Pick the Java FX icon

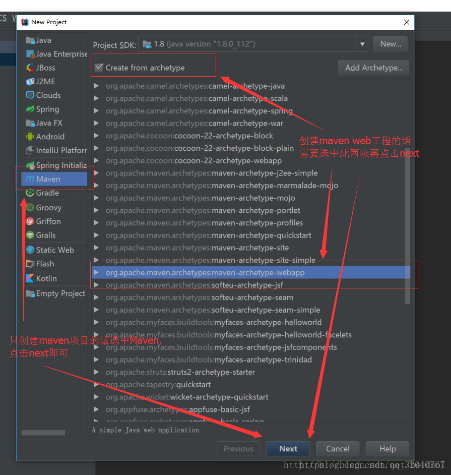[x=30, y=123]
